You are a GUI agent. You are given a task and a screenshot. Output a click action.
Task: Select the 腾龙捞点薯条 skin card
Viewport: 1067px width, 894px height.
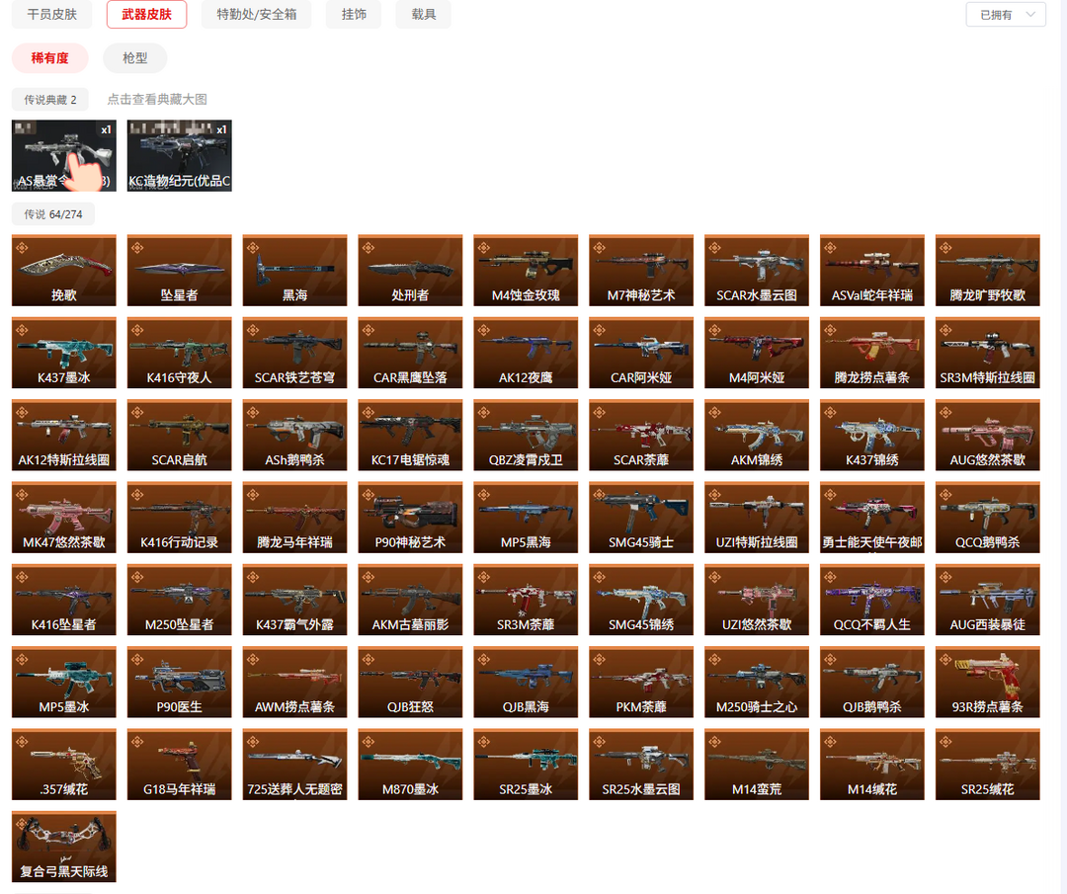[872, 353]
